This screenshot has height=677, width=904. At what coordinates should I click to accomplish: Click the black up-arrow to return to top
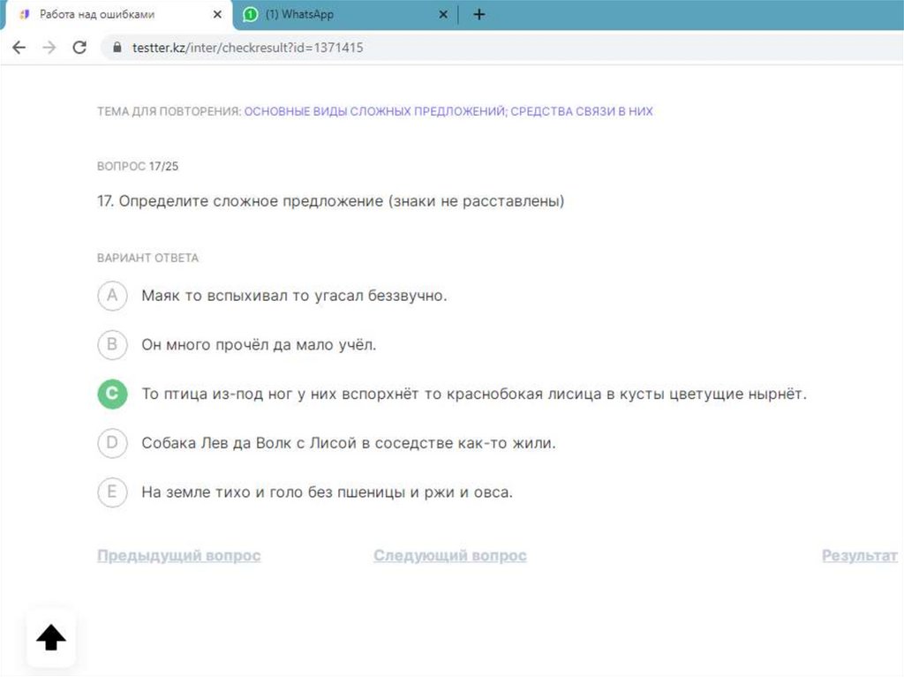click(51, 637)
